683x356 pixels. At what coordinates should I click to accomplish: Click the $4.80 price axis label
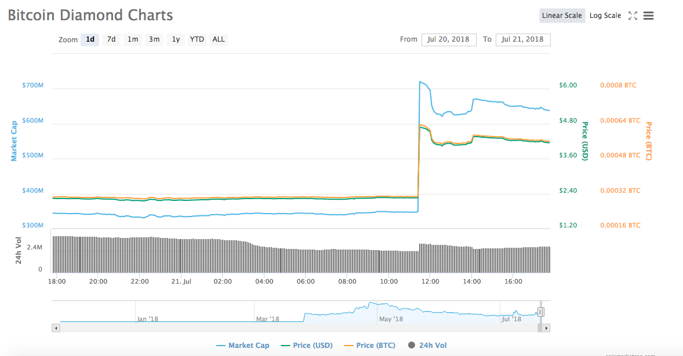tap(568, 120)
